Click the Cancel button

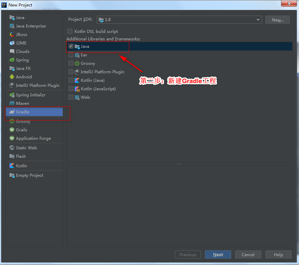point(248,255)
